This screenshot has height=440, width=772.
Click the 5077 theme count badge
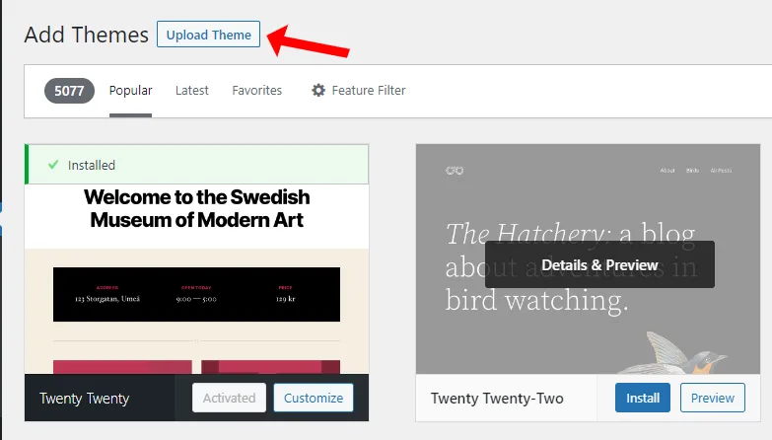pyautogui.click(x=69, y=91)
